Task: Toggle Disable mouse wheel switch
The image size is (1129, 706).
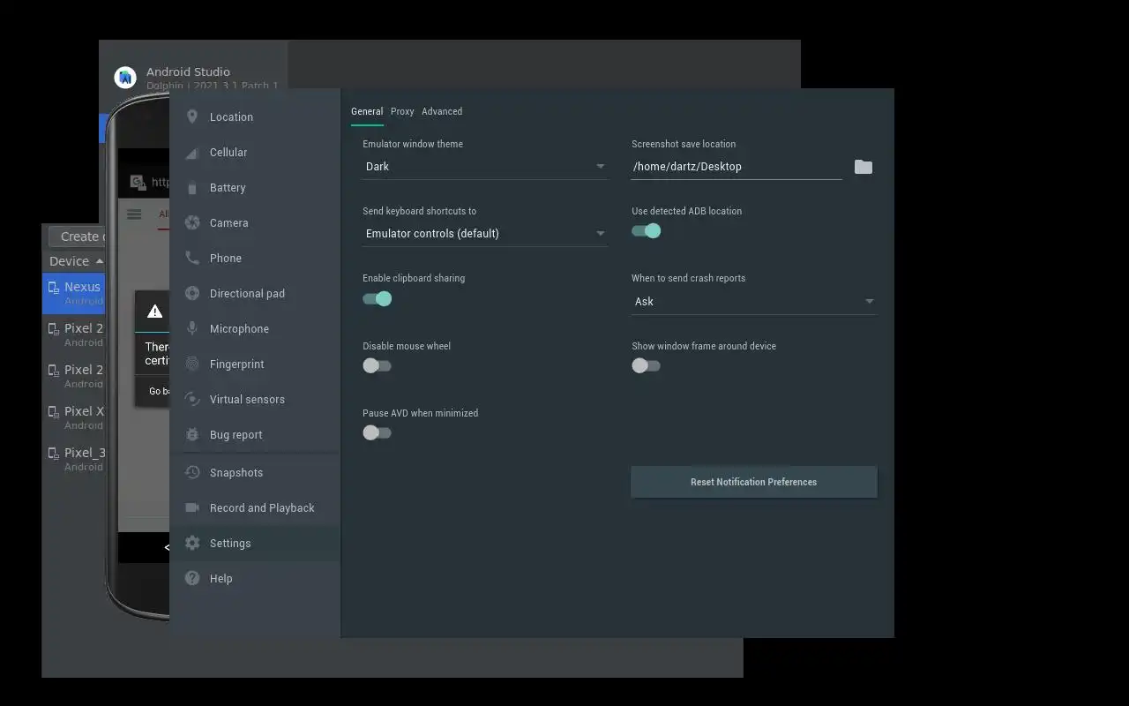Action: (377, 365)
